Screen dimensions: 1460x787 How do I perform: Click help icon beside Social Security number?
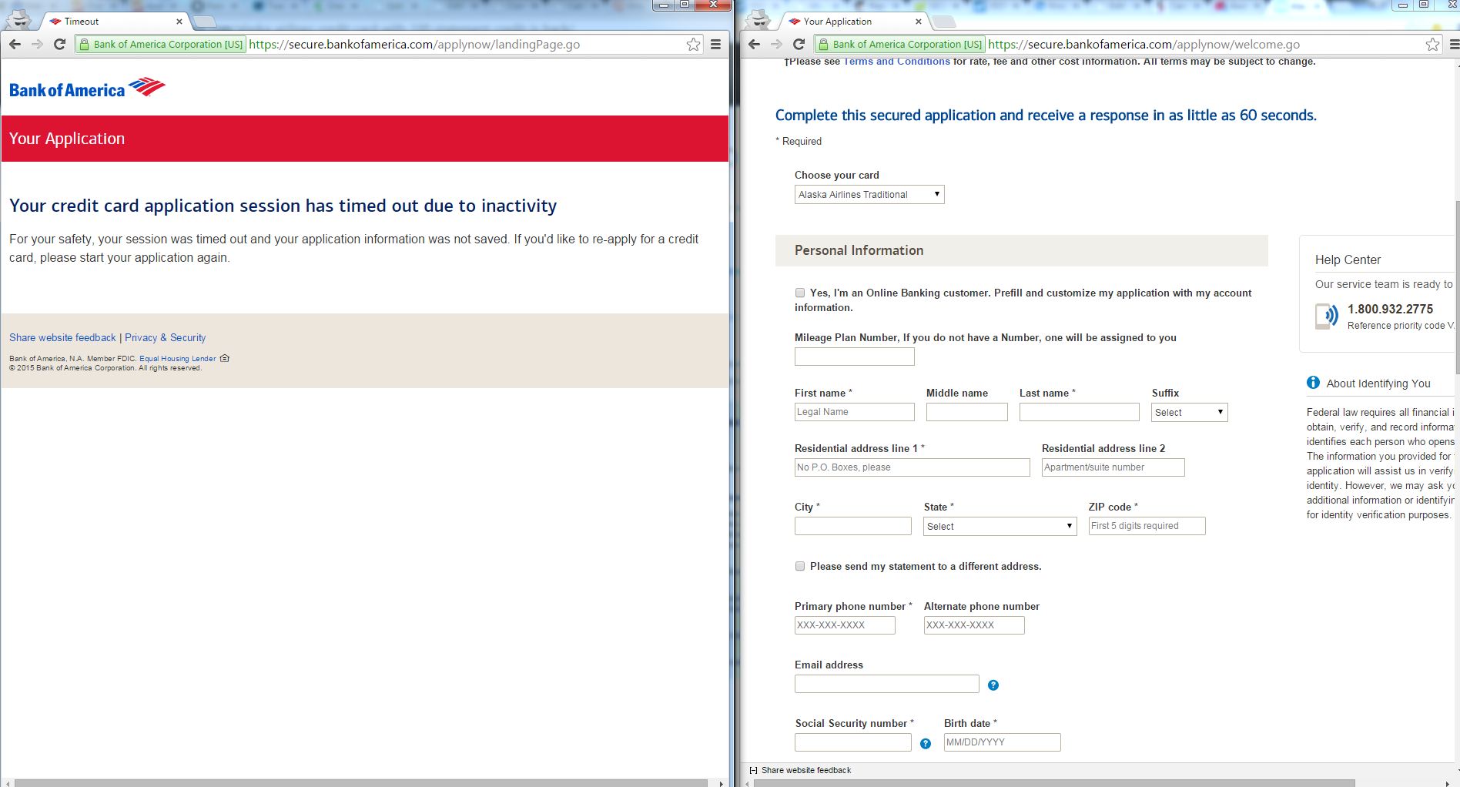coord(925,744)
